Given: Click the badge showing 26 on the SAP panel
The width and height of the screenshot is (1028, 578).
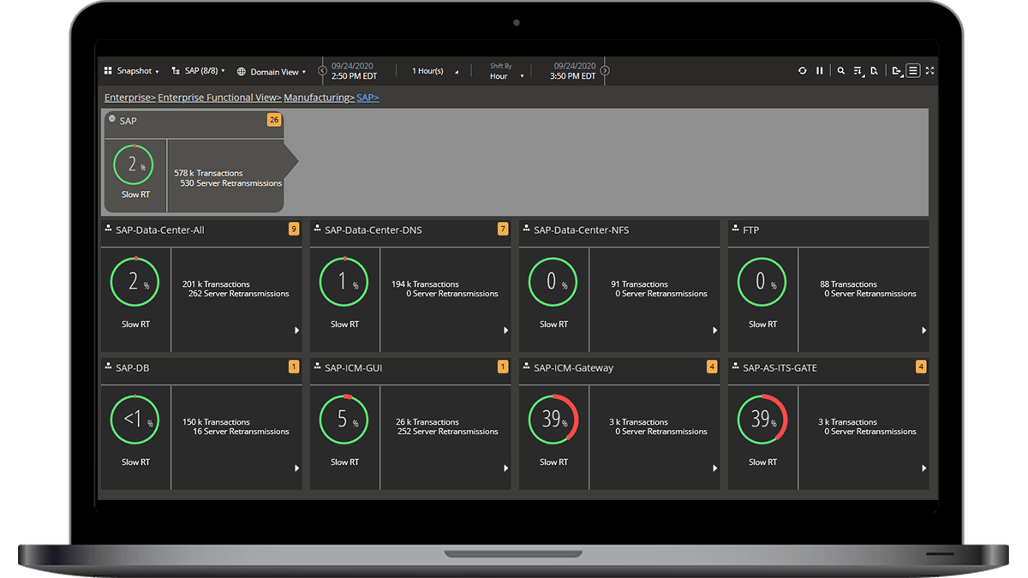Looking at the screenshot, I should click(273, 120).
